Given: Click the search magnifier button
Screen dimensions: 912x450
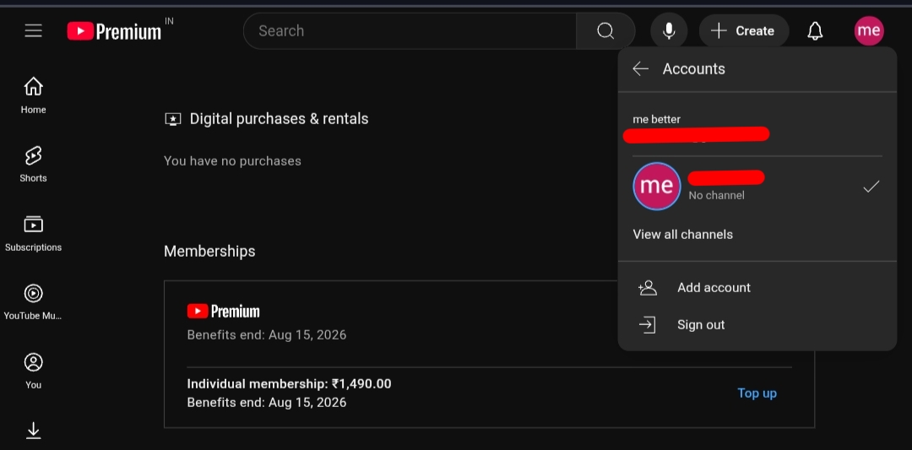Looking at the screenshot, I should (605, 31).
